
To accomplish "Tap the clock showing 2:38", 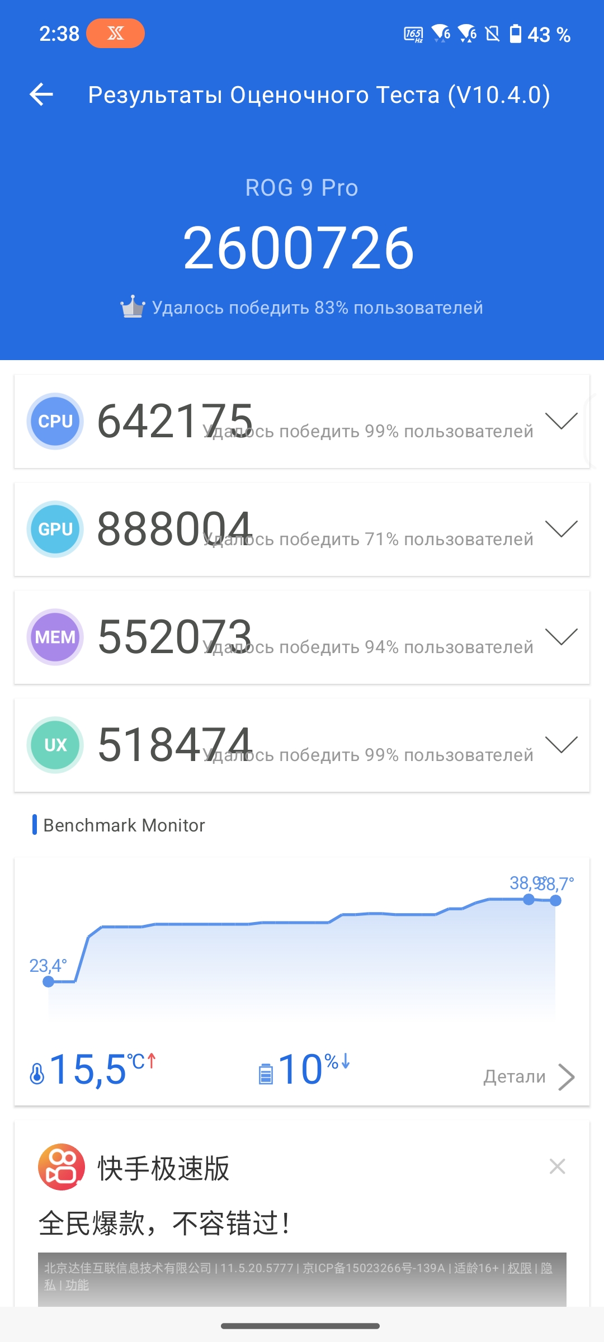I will [59, 34].
